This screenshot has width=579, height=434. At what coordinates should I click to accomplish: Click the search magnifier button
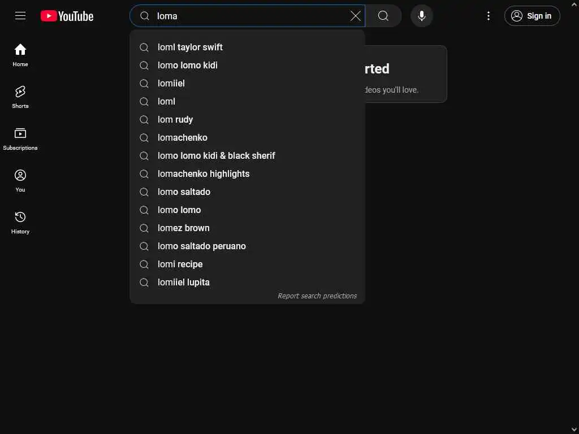click(x=383, y=16)
